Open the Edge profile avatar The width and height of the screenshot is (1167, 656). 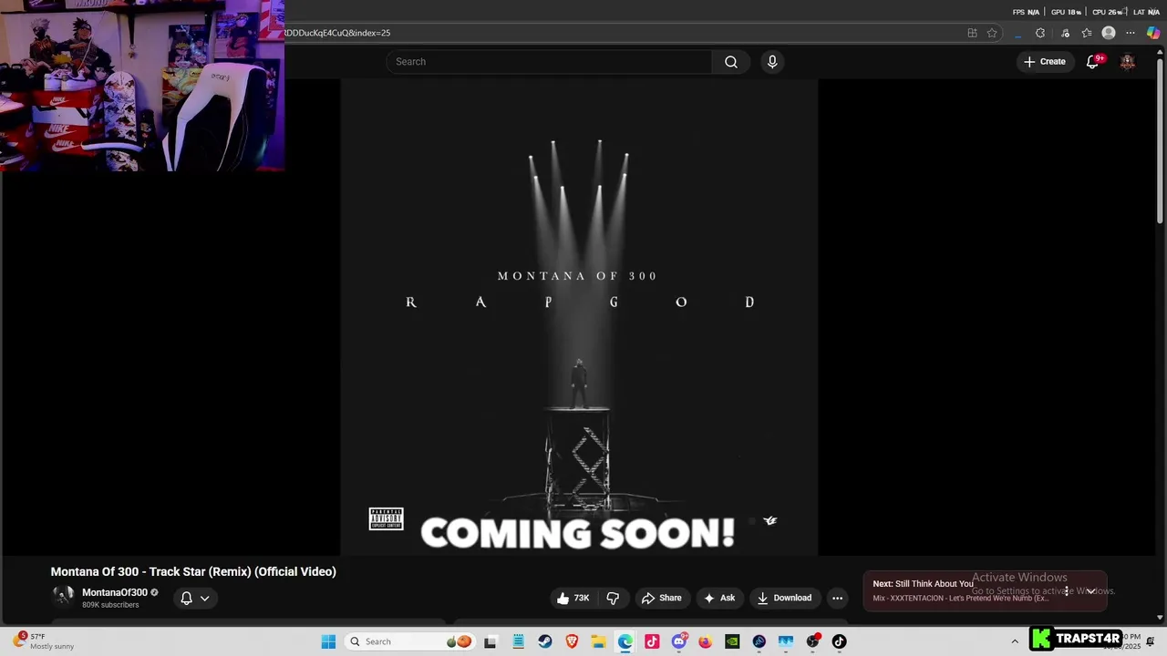pos(1109,33)
